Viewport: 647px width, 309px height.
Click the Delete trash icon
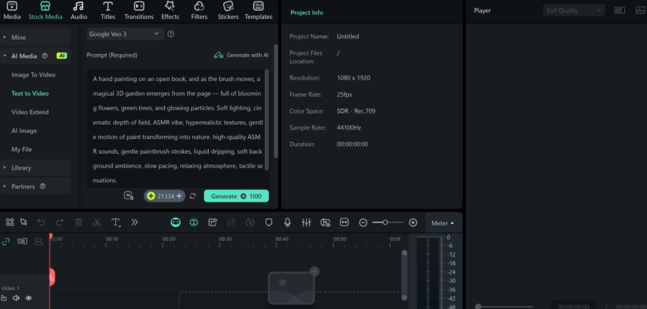pos(78,223)
